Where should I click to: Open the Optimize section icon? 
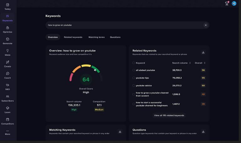click(8, 29)
